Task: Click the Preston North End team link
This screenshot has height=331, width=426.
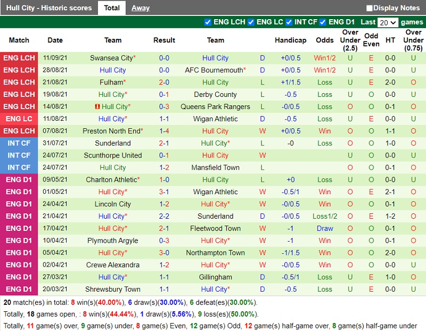Action: pos(111,131)
